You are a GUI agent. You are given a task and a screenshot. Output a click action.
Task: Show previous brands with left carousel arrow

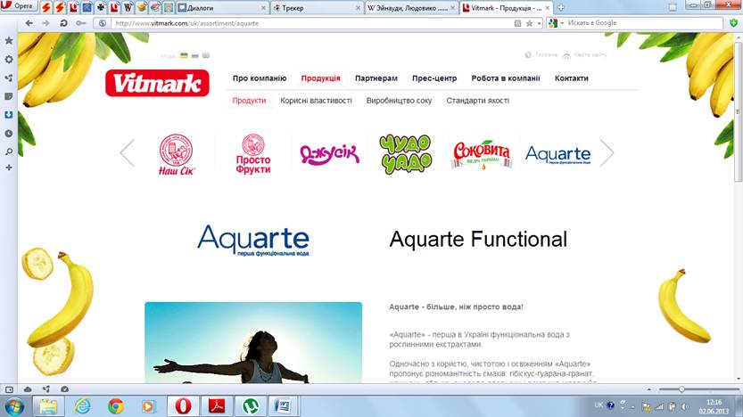(x=128, y=153)
